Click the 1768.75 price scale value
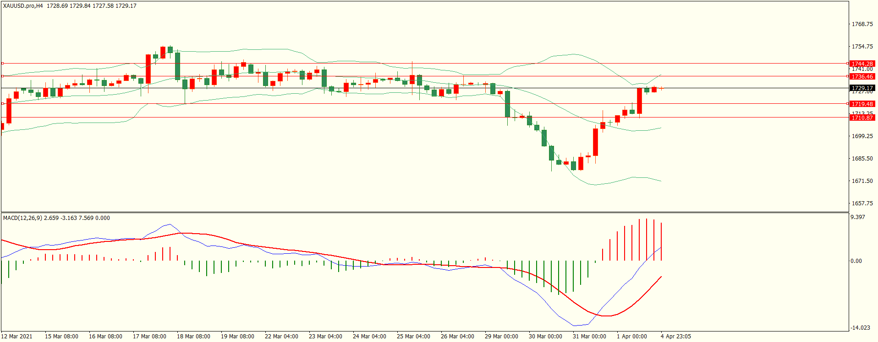The width and height of the screenshot is (878, 342). (x=862, y=24)
